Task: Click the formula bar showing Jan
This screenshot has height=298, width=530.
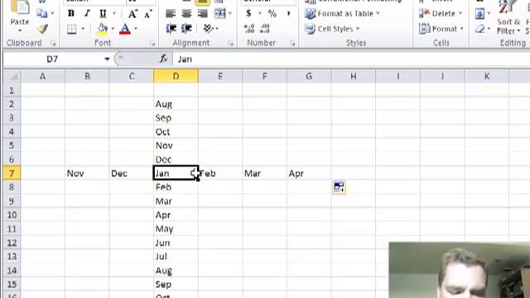Action: 351,59
